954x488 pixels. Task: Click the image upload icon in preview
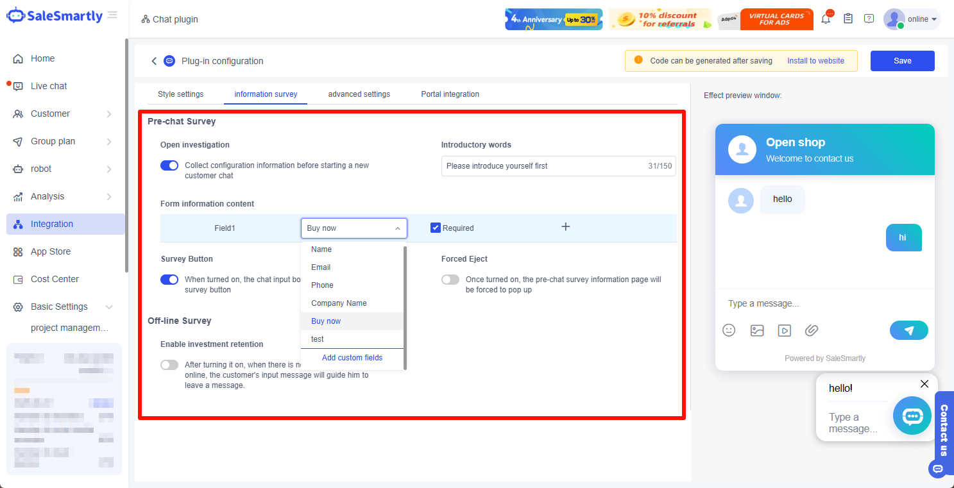point(757,330)
